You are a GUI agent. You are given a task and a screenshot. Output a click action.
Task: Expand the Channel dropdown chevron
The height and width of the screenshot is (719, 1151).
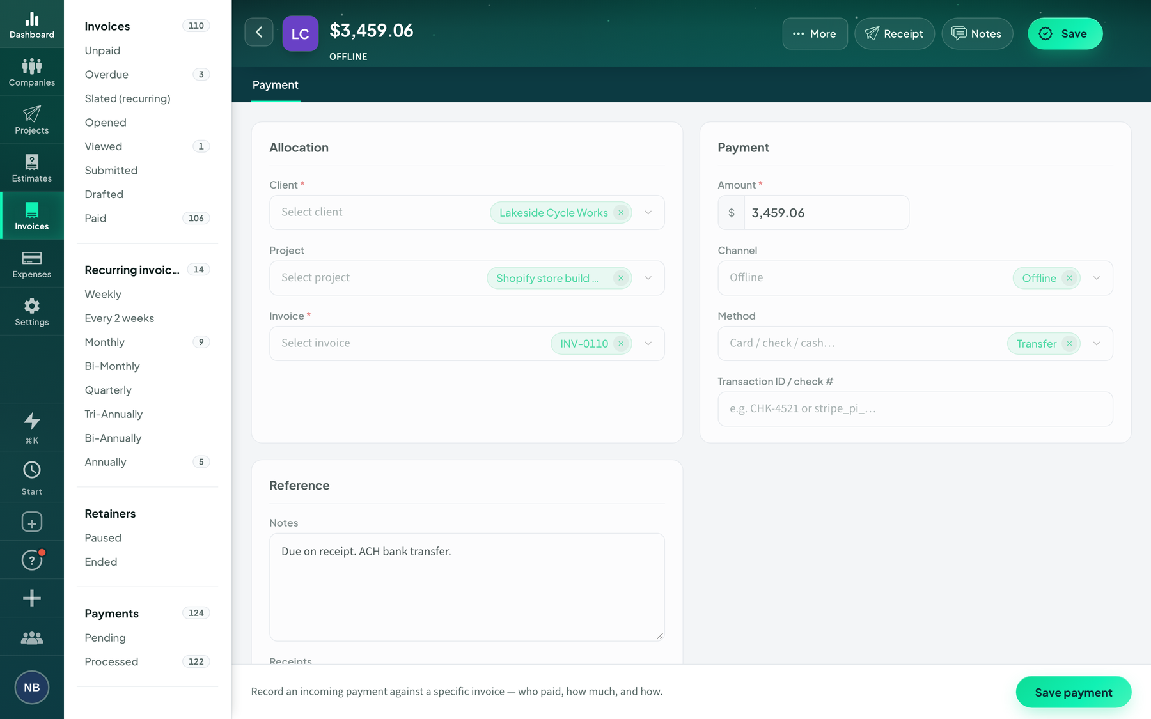pyautogui.click(x=1096, y=278)
